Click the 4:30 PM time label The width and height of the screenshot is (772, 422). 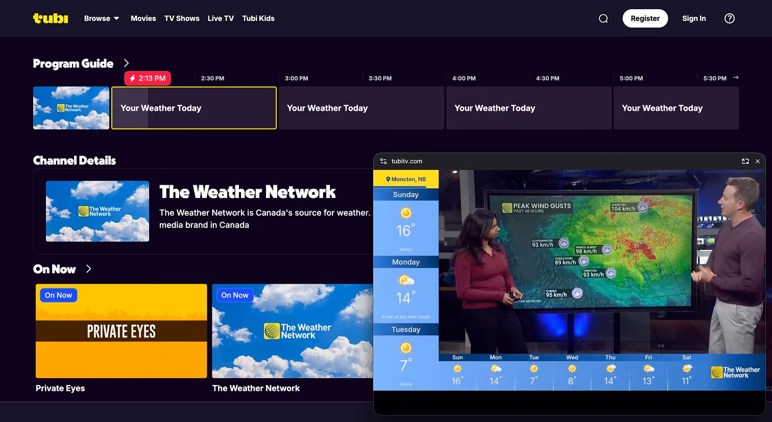tap(547, 79)
